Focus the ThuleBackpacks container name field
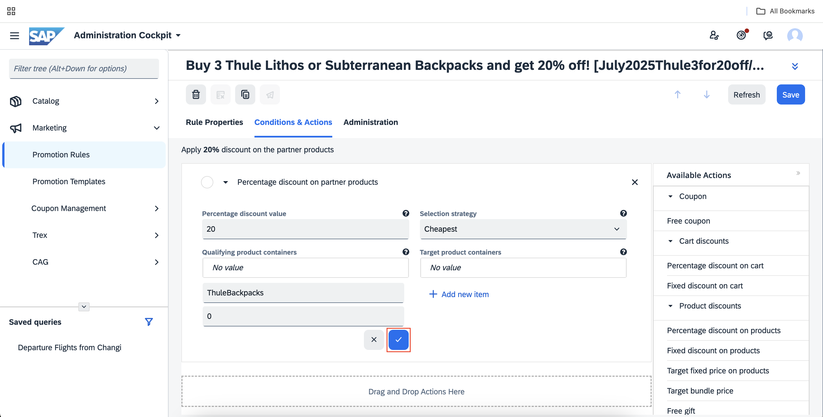 [x=303, y=293]
